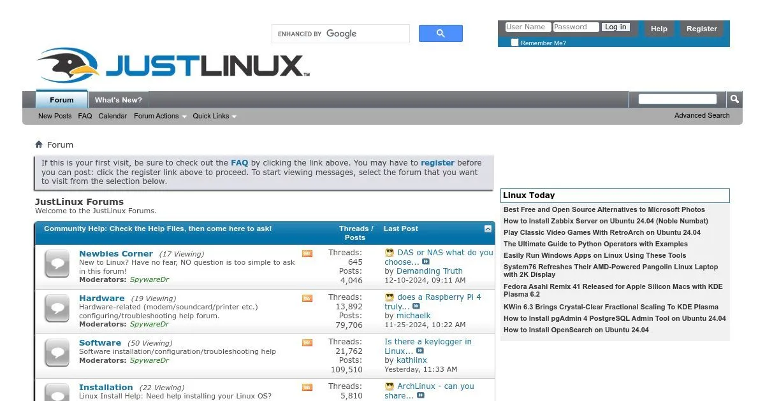Click the Register button
This screenshot has height=401, width=765.
pos(702,29)
